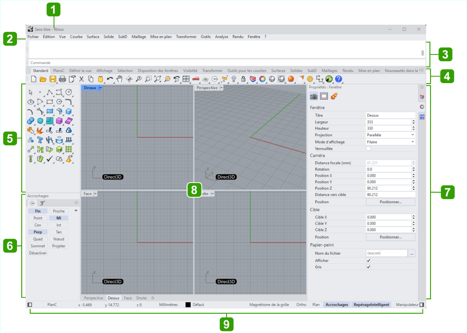Toggle the Verrouillée checkbox
467x333 pixels.
(x=368, y=149)
